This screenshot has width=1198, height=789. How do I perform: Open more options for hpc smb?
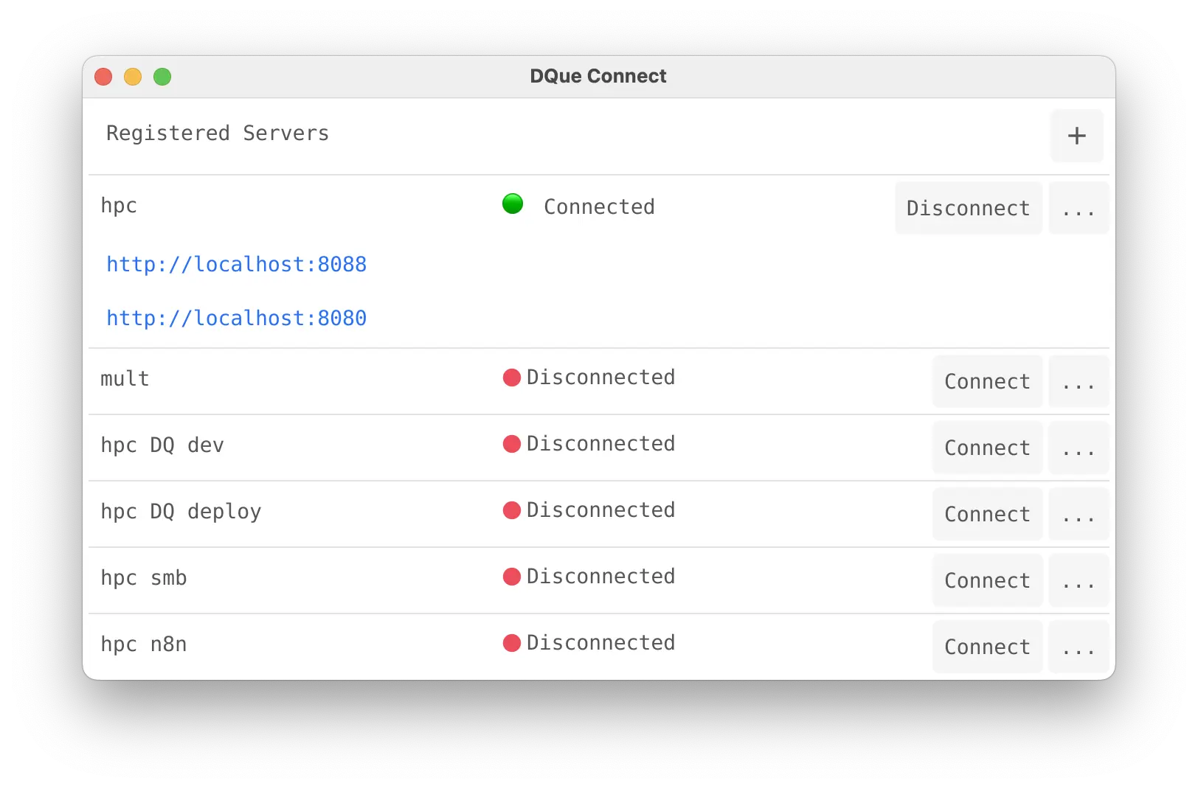point(1078,581)
